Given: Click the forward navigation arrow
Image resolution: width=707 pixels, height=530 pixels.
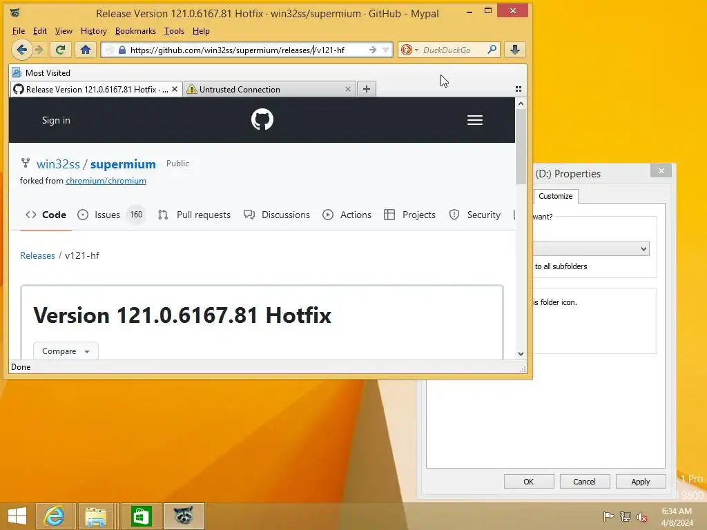Looking at the screenshot, I should coord(39,50).
